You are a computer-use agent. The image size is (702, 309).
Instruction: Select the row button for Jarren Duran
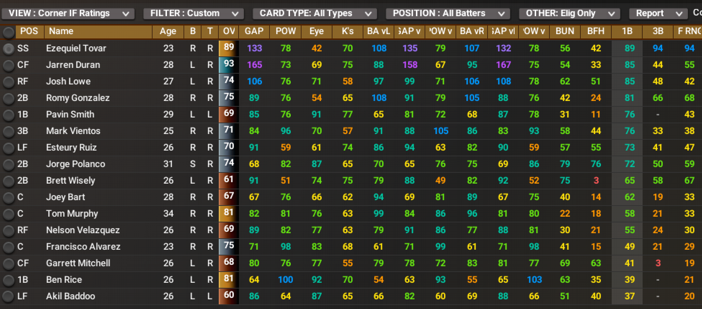8,65
